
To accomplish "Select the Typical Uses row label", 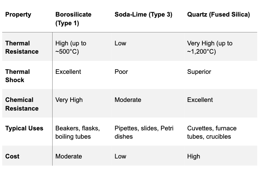I will [24, 128].
